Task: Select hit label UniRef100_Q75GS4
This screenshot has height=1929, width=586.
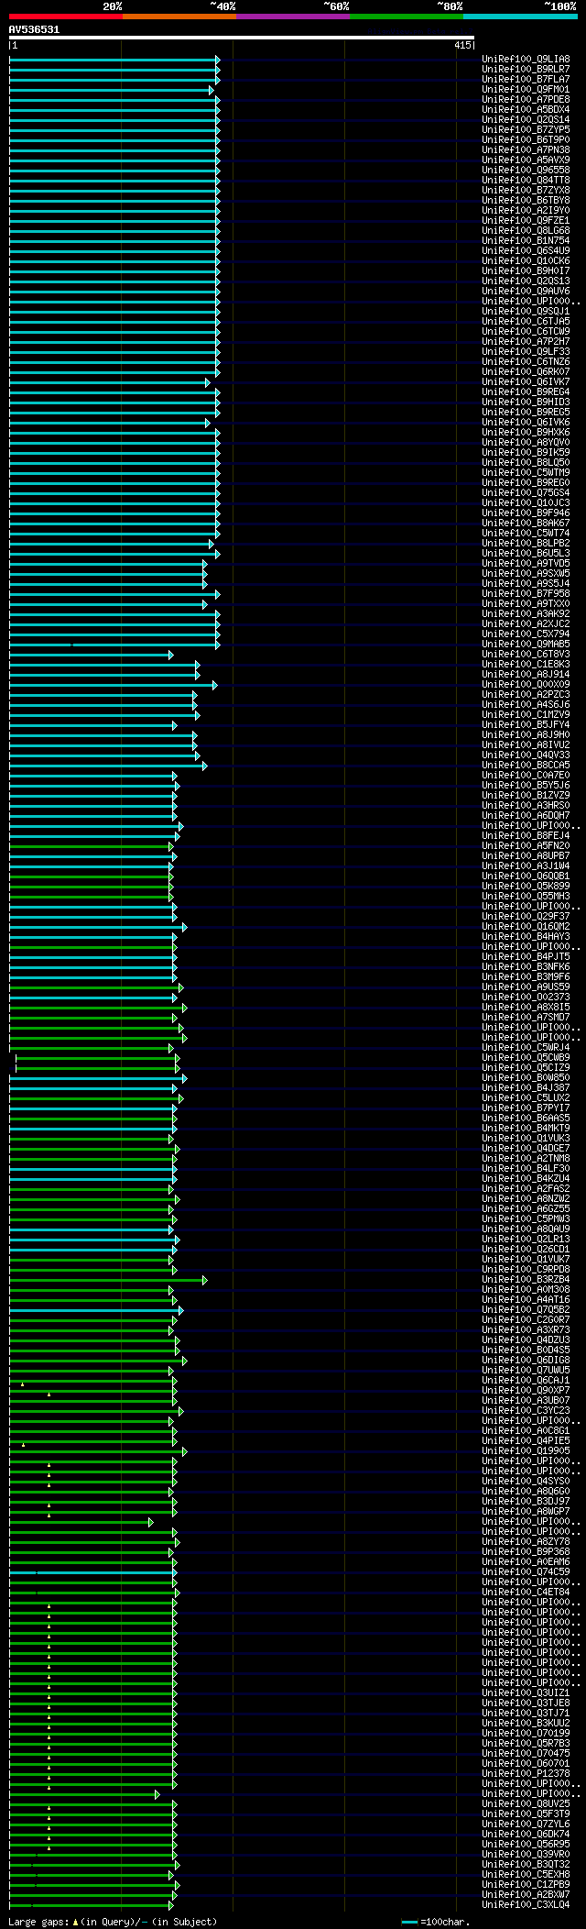Action: pyautogui.click(x=526, y=493)
